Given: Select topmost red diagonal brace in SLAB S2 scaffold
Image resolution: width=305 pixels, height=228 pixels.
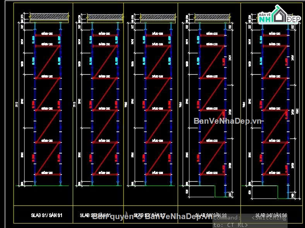Looking at the screenshot, I should pos(158,62).
